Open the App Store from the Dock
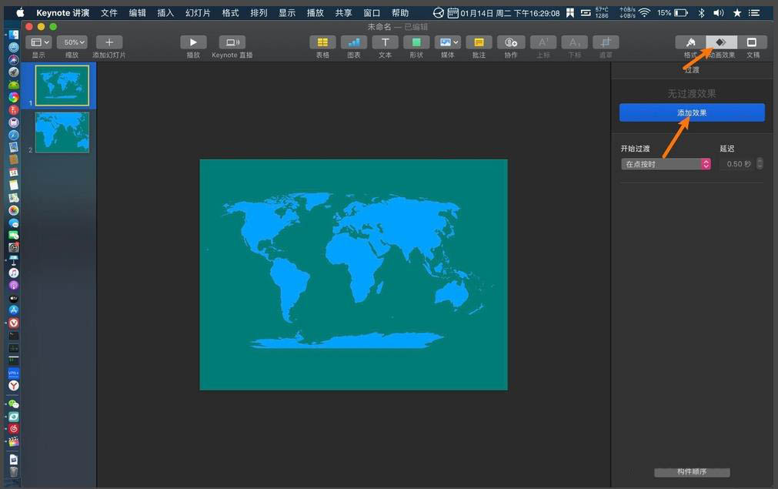This screenshot has height=489, width=778. [13, 310]
